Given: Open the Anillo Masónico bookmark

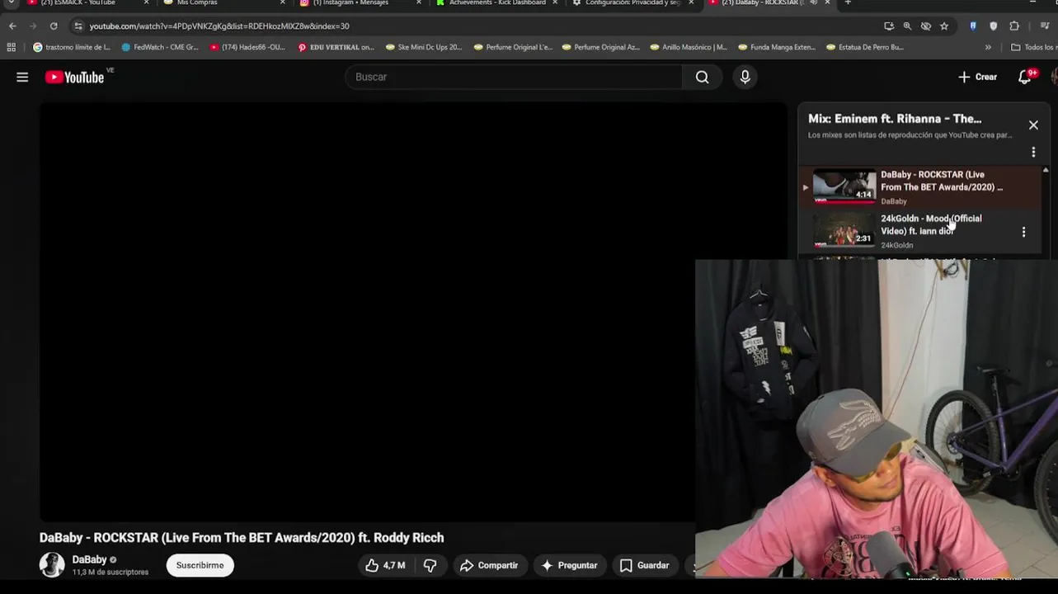Looking at the screenshot, I should [x=689, y=47].
